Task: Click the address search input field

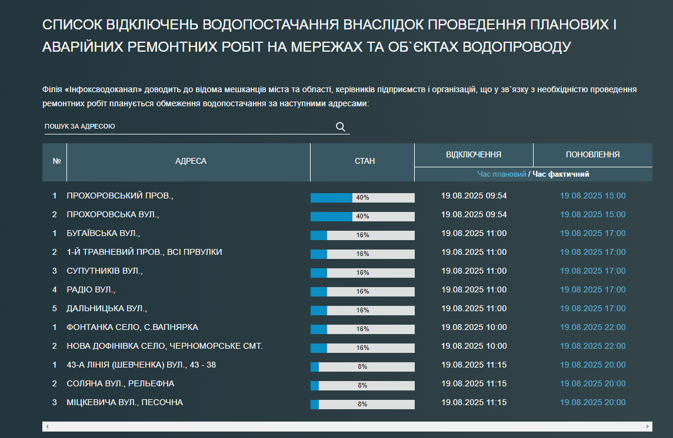Action: click(x=188, y=127)
